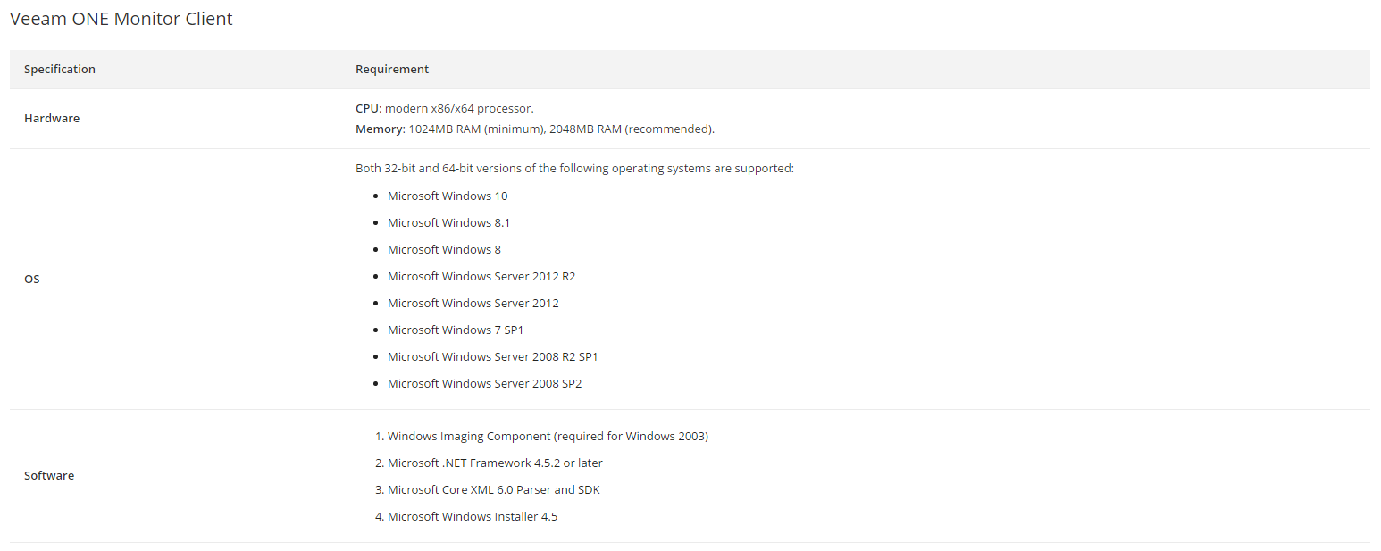Click the Hardware row label
The height and width of the screenshot is (551, 1381).
tap(52, 118)
